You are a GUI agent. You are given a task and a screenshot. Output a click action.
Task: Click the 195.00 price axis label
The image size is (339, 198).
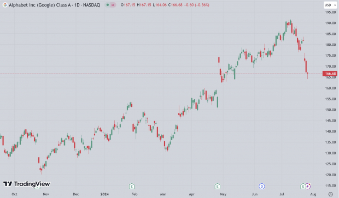[x=331, y=13]
